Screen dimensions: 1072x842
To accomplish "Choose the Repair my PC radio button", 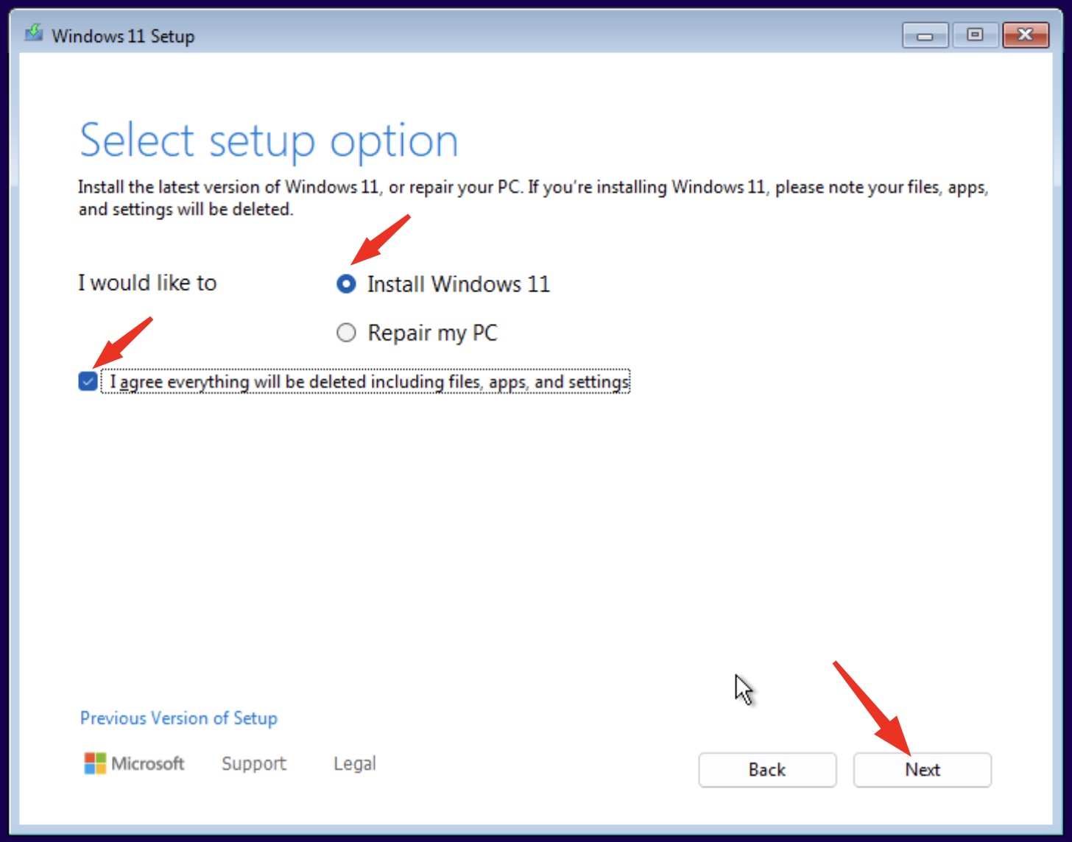I will [346, 333].
